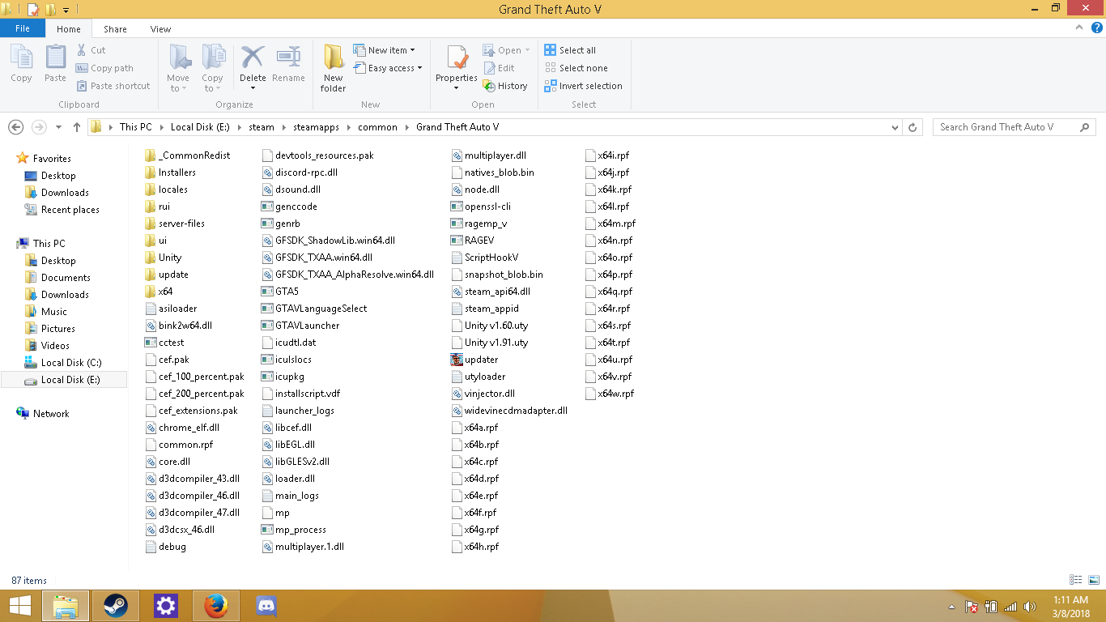Open the New item dropdown

click(385, 50)
